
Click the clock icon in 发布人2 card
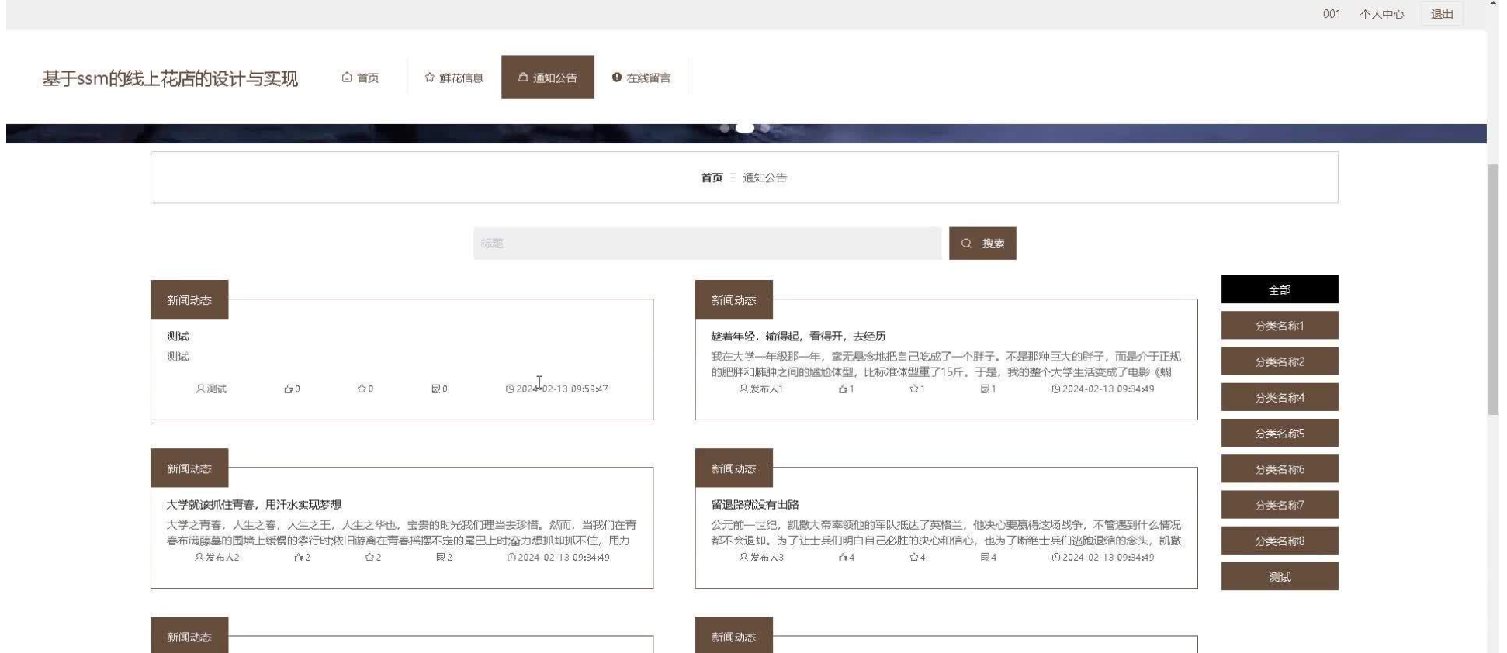click(511, 558)
